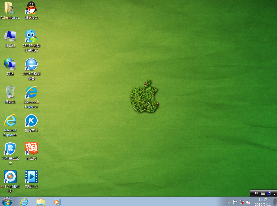Click the language bar keyboard icon

263,193
